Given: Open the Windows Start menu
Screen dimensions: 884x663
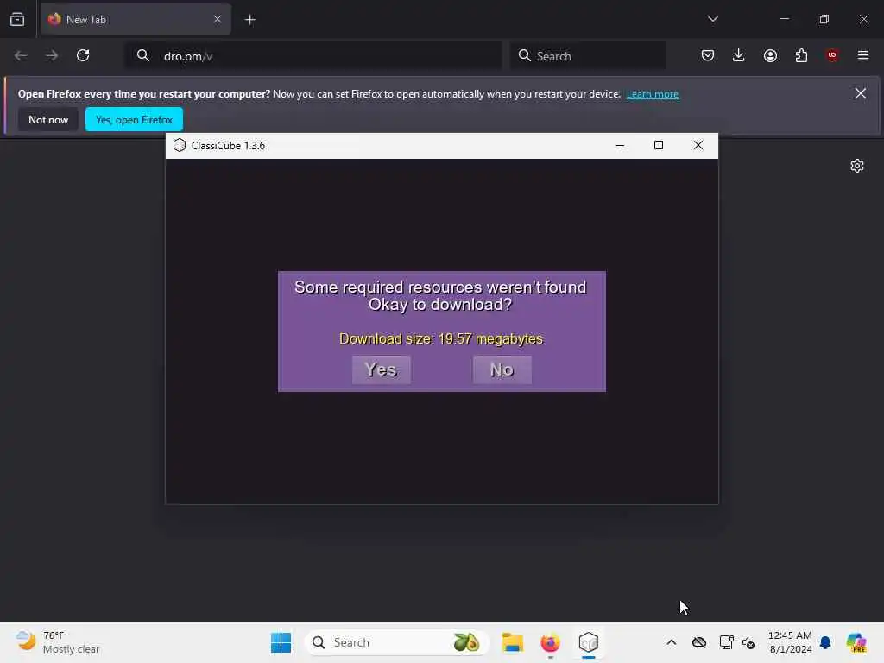Looking at the screenshot, I should click(281, 642).
